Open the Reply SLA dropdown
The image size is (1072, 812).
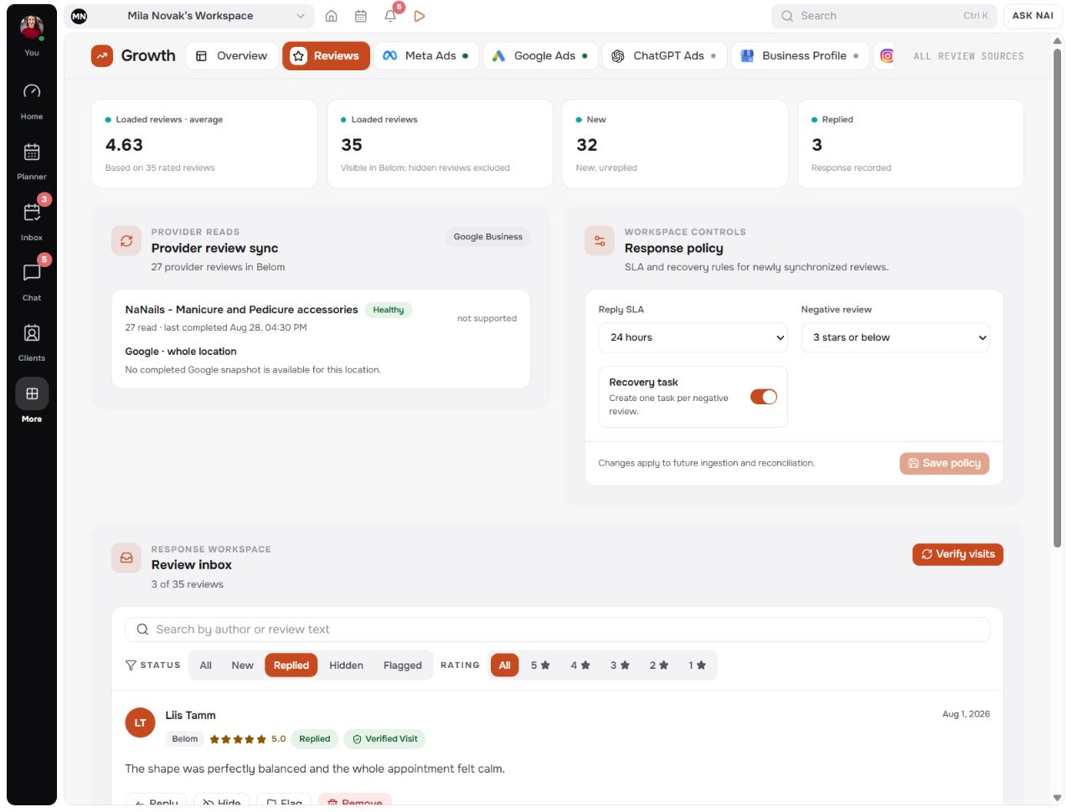693,337
